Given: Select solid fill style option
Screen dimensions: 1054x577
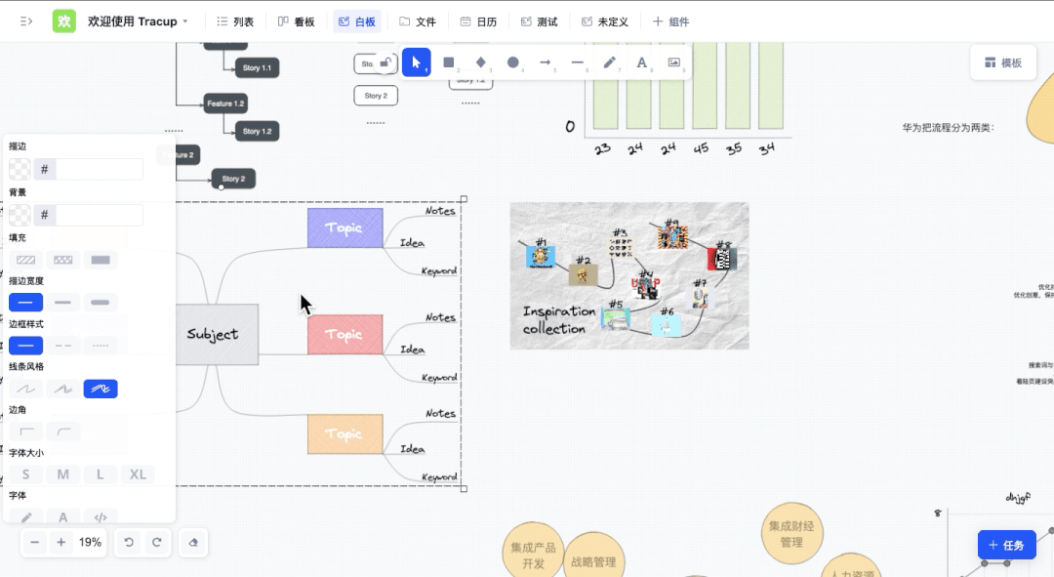Looking at the screenshot, I should [100, 260].
